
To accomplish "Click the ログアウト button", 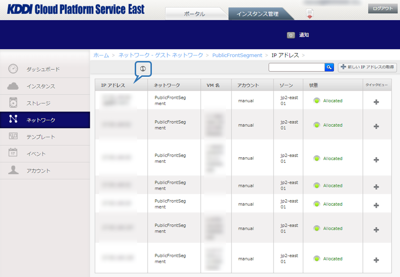I will [x=382, y=8].
